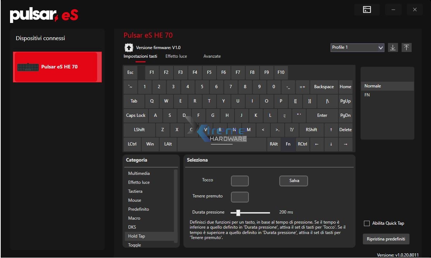Viewport: 431px width, 258px height.
Task: Enable Abilita Quick Tap
Action: click(367, 223)
